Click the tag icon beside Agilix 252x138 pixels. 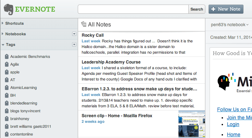[x=7, y=64]
